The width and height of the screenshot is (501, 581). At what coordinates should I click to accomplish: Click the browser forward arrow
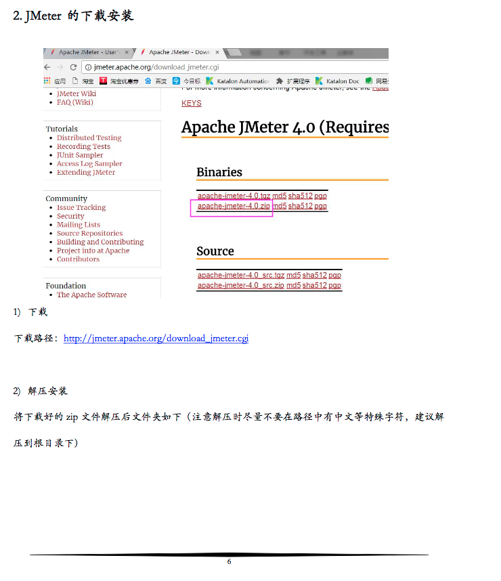point(60,67)
